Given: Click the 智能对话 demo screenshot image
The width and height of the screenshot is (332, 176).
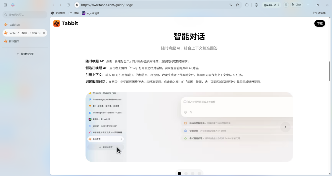Looking at the screenshot, I should (x=189, y=127).
